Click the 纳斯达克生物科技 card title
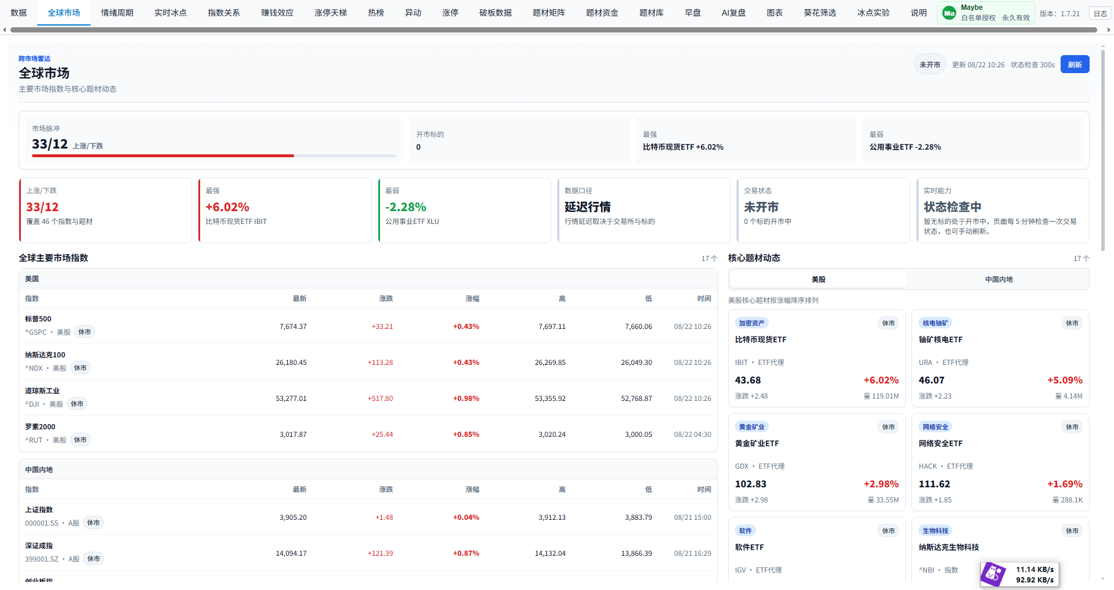Viewport: 1114px width, 590px height. coord(949,547)
